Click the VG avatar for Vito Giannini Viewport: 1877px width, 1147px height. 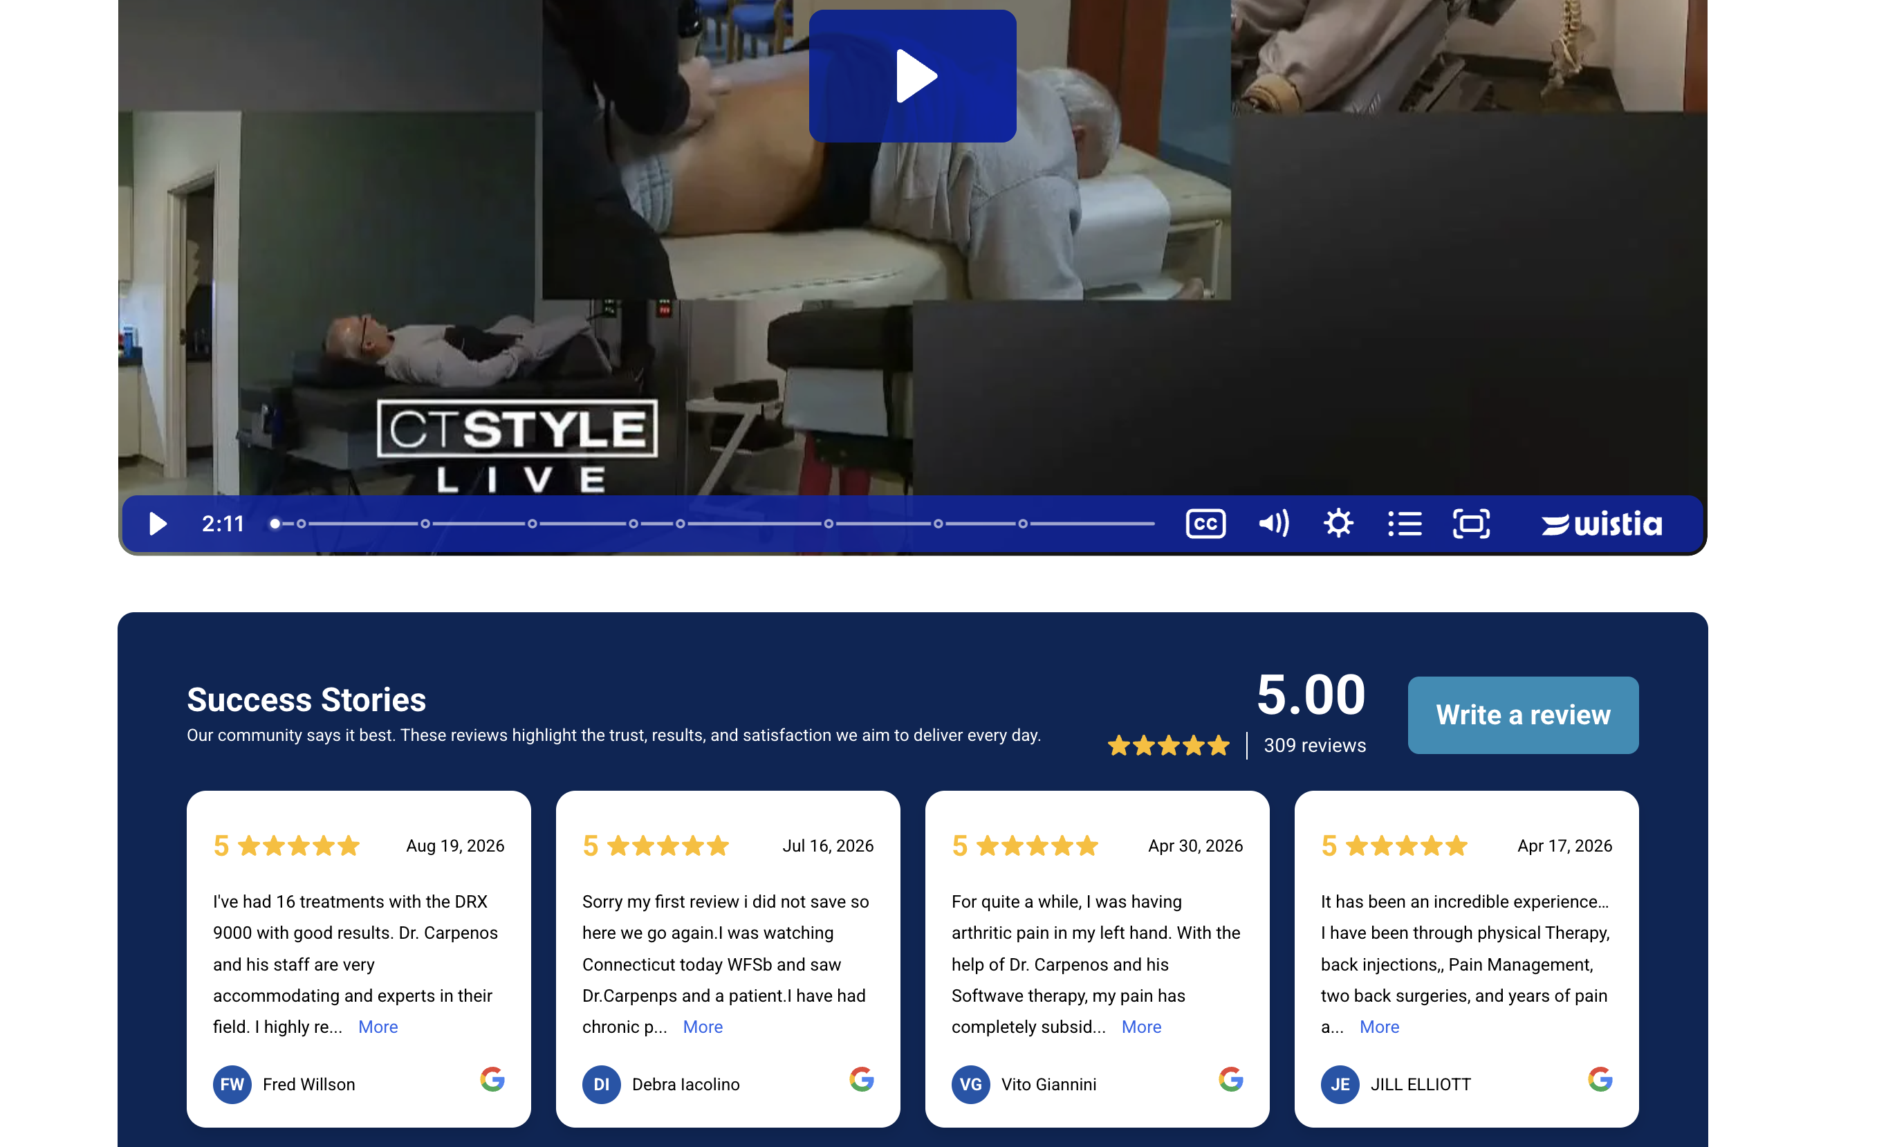[970, 1084]
